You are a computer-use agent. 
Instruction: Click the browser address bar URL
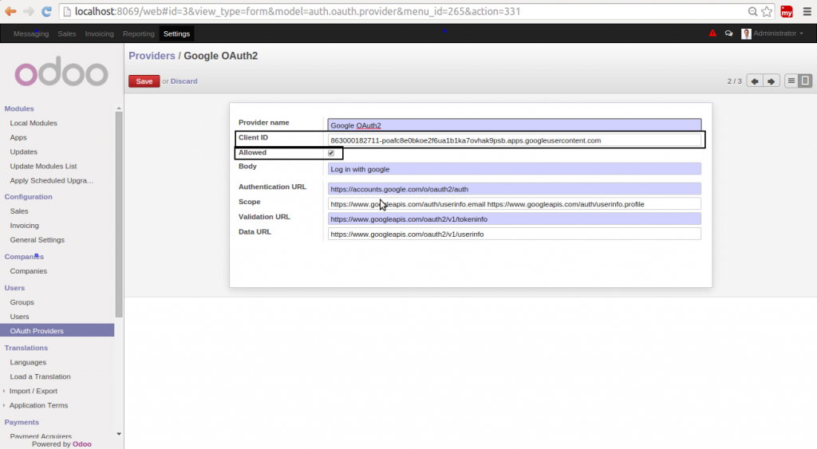click(x=298, y=11)
